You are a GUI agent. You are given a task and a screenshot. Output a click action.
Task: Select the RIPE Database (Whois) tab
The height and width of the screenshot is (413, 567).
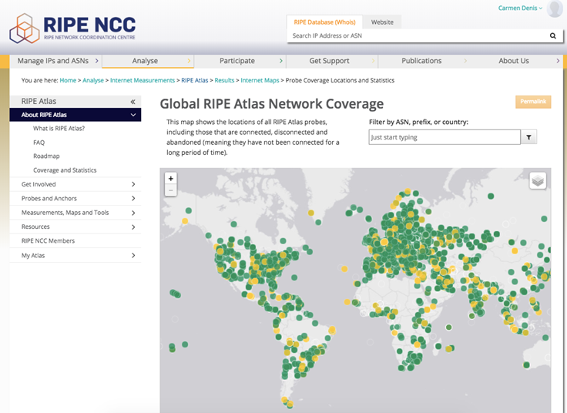click(x=324, y=22)
